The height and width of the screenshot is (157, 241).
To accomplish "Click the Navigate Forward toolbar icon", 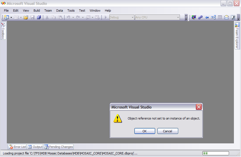I will [97, 17].
